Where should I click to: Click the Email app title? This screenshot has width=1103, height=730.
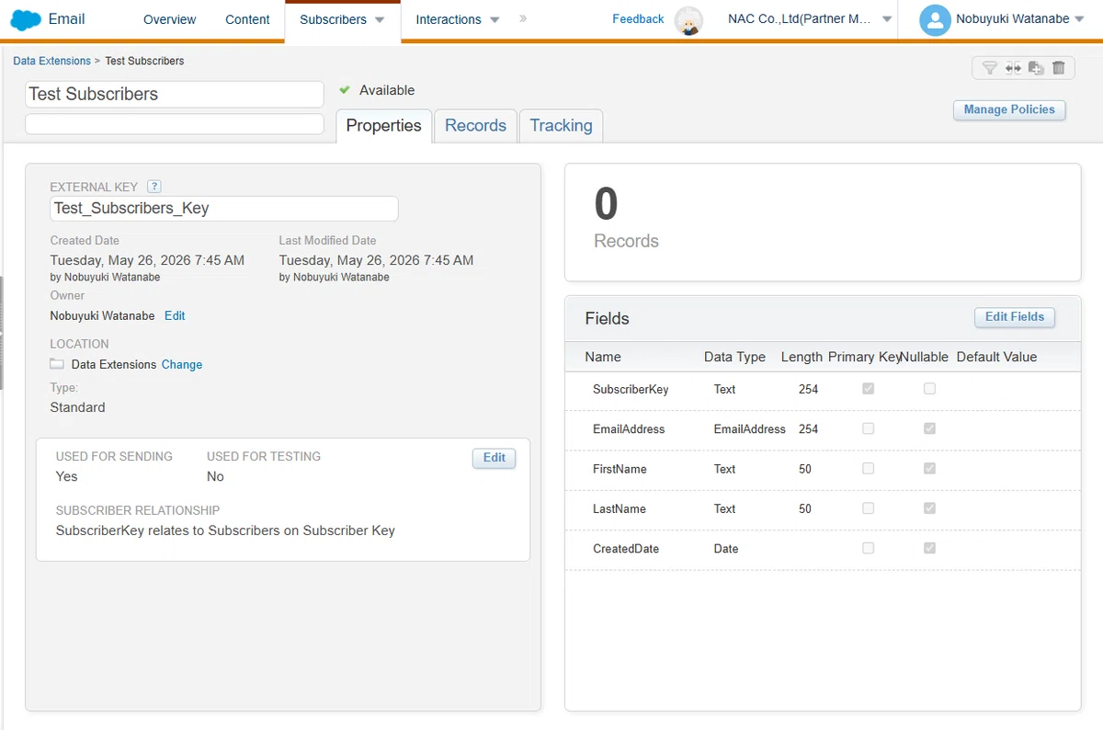(66, 19)
